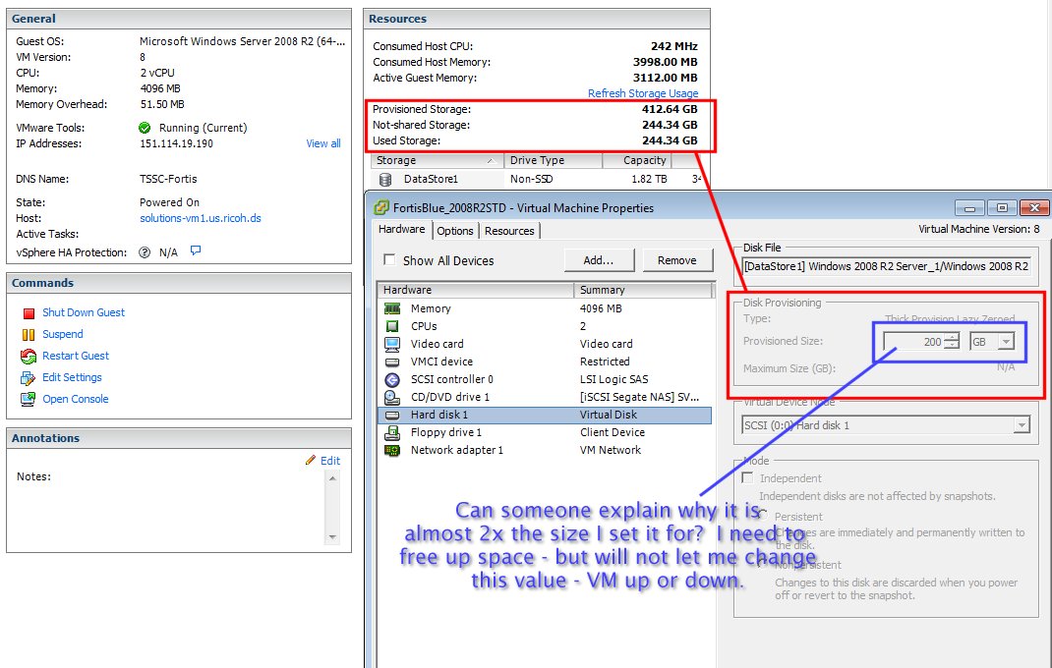Click the pencil icon beside Edit in Annotations
Viewport: 1052px width, 668px height.
tap(310, 460)
